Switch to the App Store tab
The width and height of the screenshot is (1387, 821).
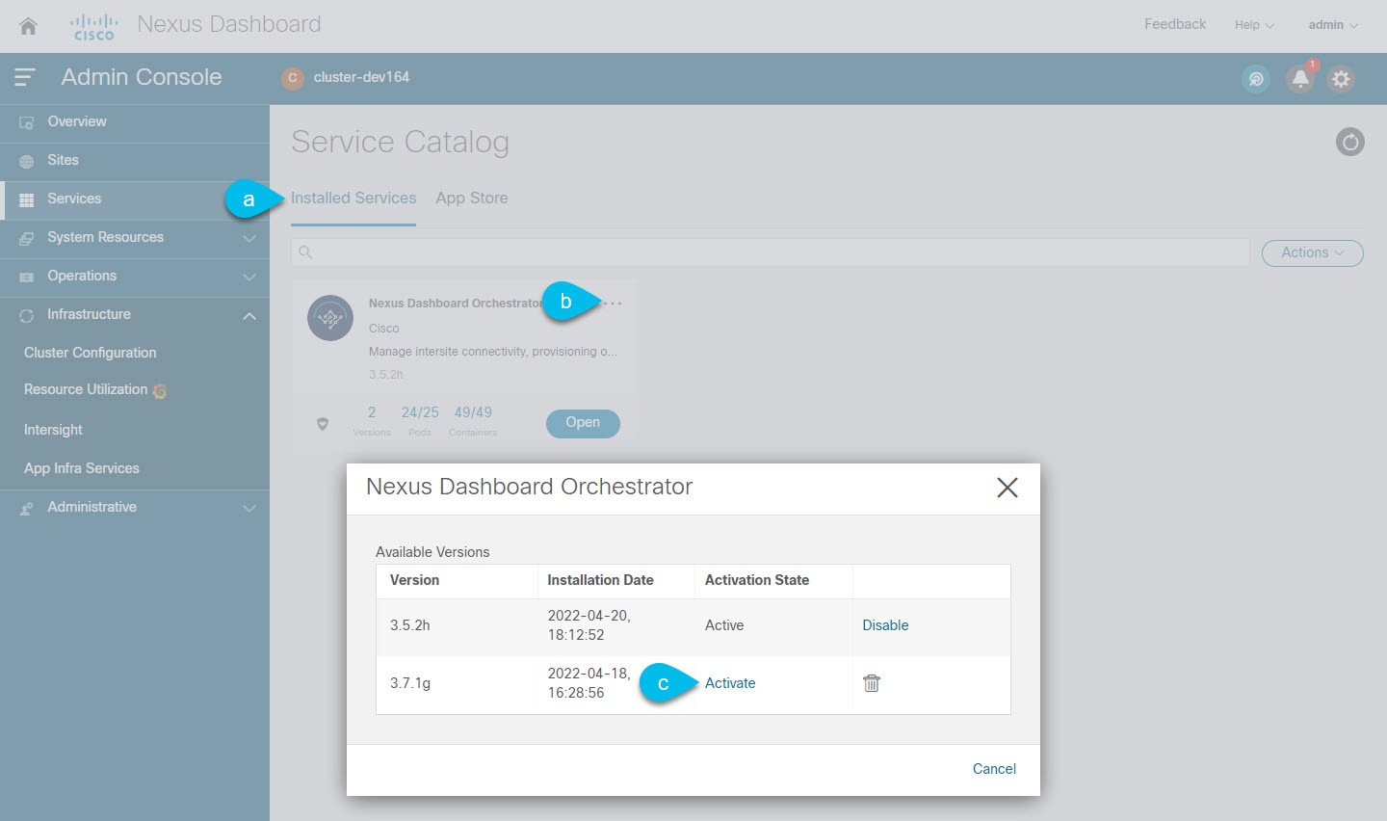[x=472, y=199]
